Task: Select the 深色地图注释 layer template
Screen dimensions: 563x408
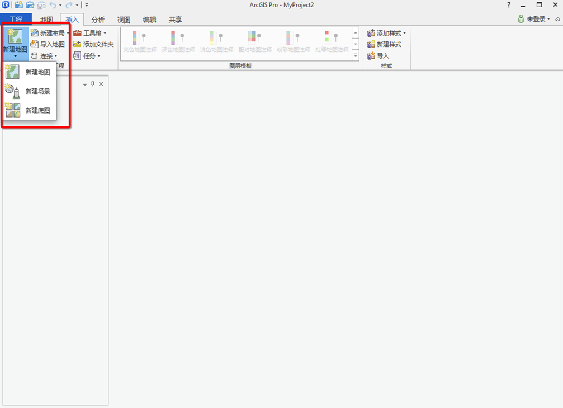Action: point(178,42)
